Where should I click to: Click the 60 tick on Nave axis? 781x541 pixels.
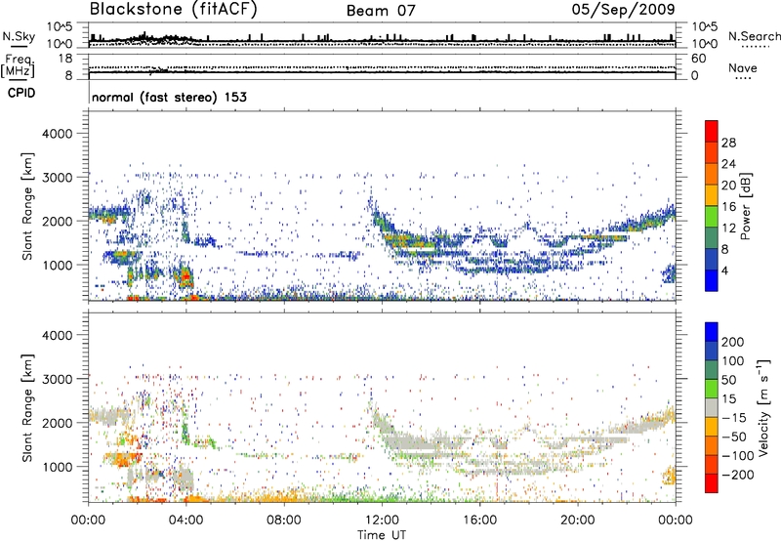[699, 59]
